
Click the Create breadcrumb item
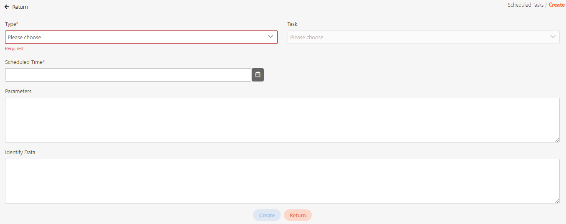click(x=556, y=5)
